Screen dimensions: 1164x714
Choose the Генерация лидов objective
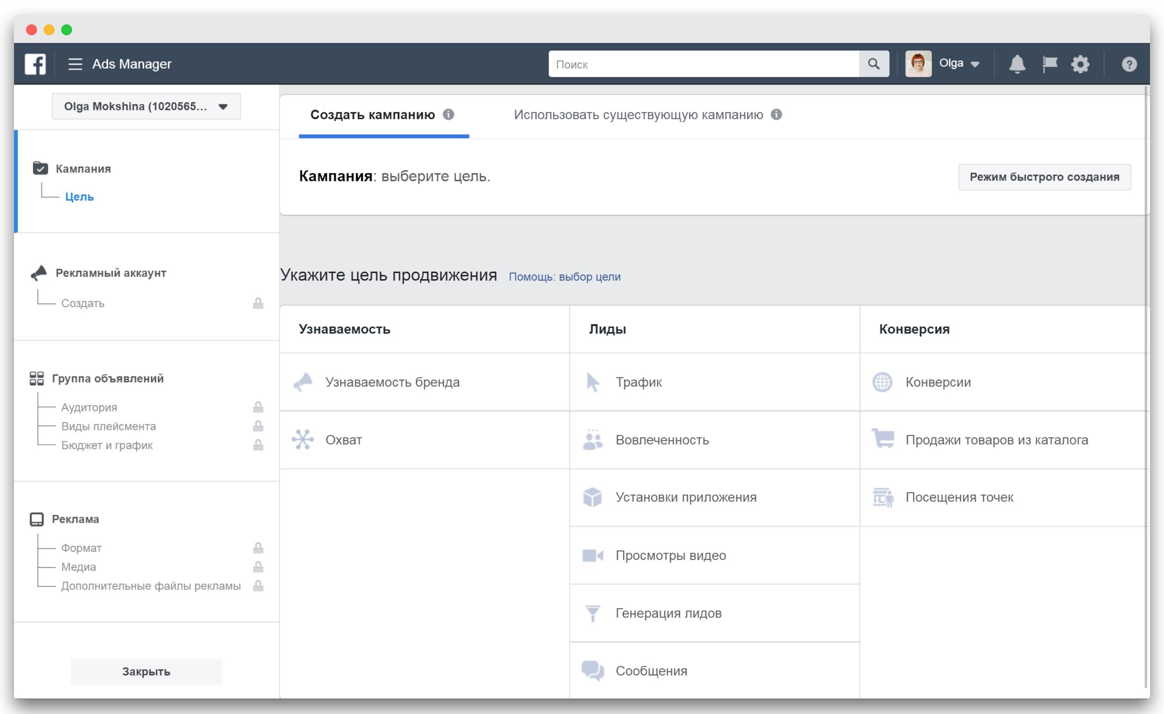[x=714, y=613]
